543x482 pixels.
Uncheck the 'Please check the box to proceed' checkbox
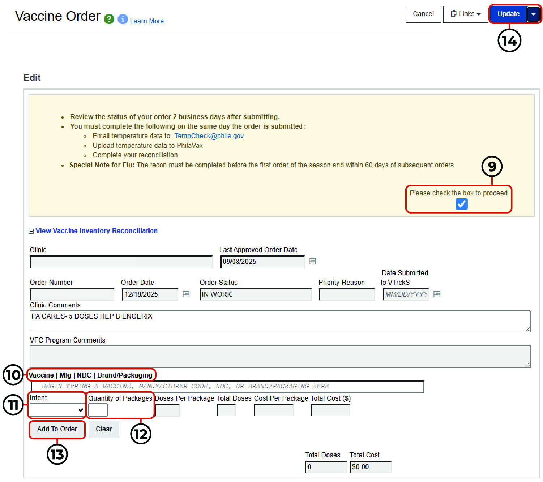(x=462, y=204)
